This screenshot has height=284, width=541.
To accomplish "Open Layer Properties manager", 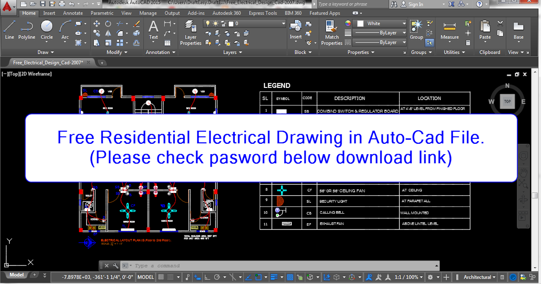I will pos(190,31).
